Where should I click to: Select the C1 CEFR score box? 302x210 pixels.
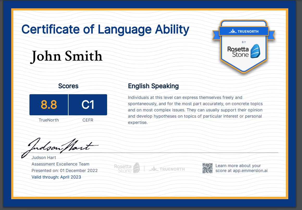coord(88,105)
